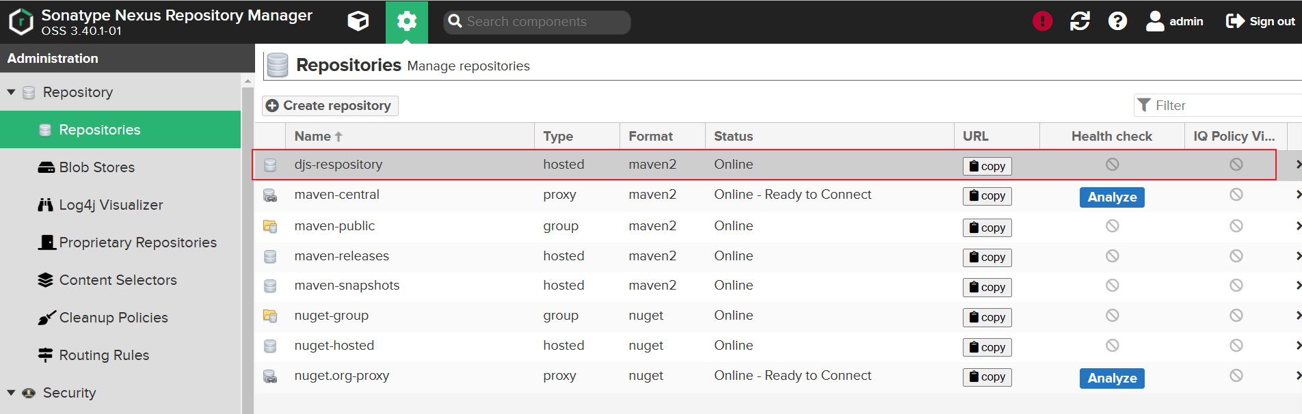Sort by the Name column header
The height and width of the screenshot is (414, 1302).
[x=411, y=136]
